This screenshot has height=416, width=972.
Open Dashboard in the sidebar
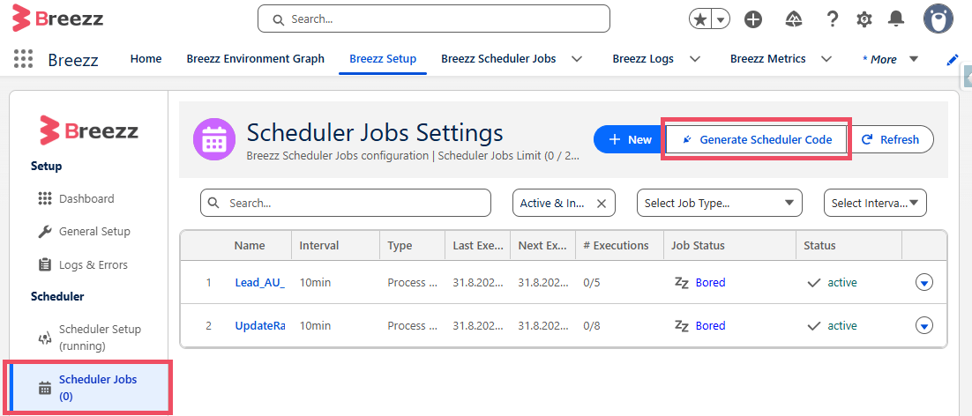tap(76, 198)
